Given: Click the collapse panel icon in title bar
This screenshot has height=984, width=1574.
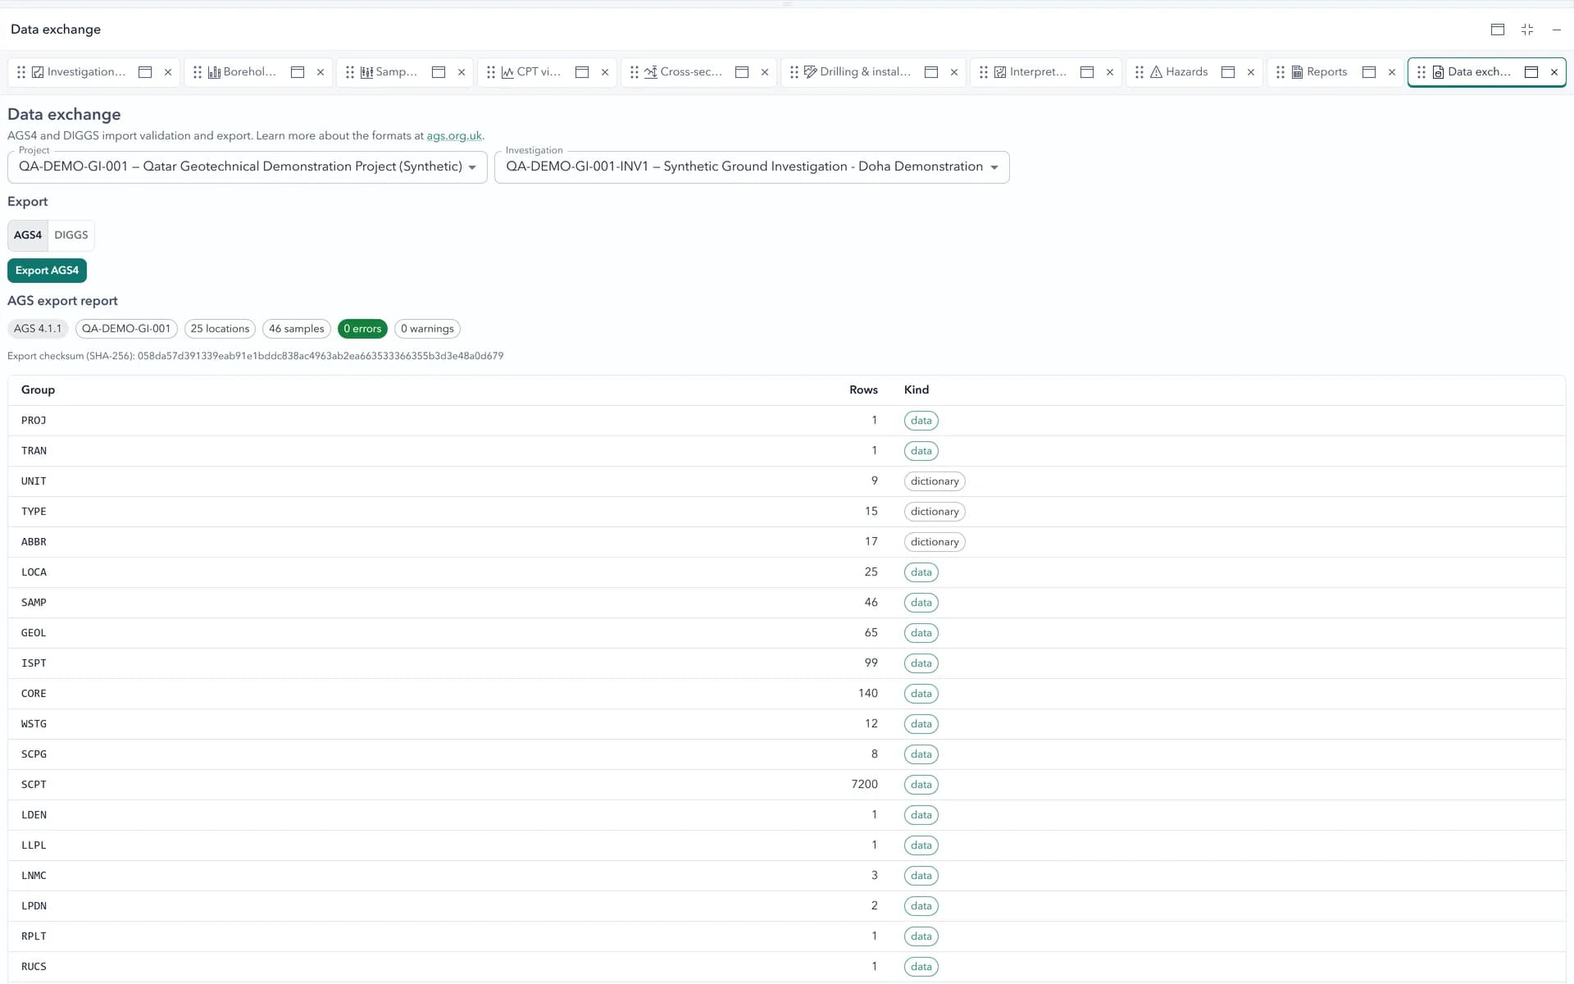Looking at the screenshot, I should point(1527,30).
